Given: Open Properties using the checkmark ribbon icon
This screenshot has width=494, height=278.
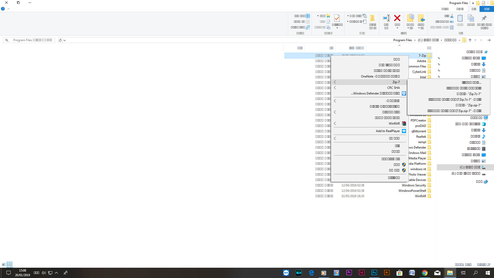Looking at the screenshot, I should (337, 18).
